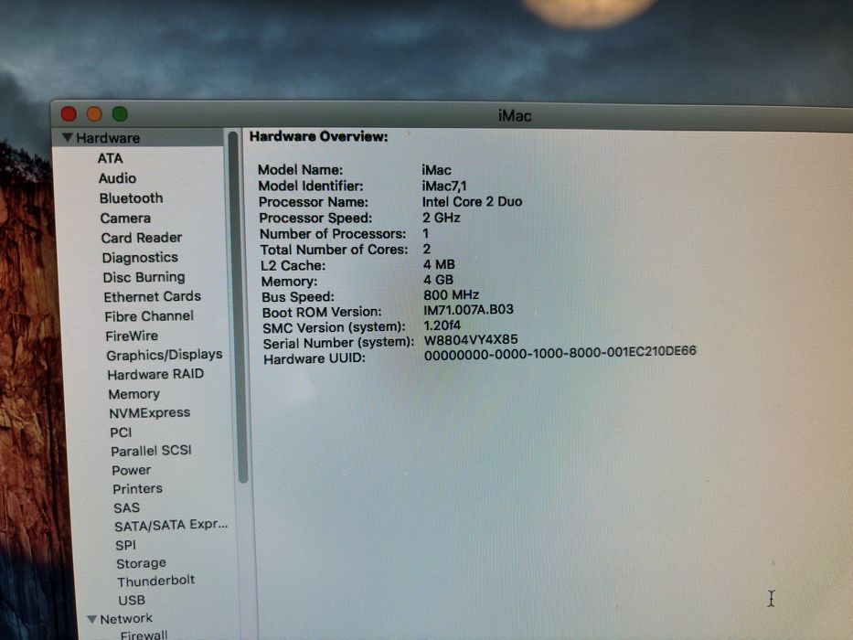This screenshot has width=853, height=640.
Task: Select Power in the sidebar
Action: coord(131,470)
